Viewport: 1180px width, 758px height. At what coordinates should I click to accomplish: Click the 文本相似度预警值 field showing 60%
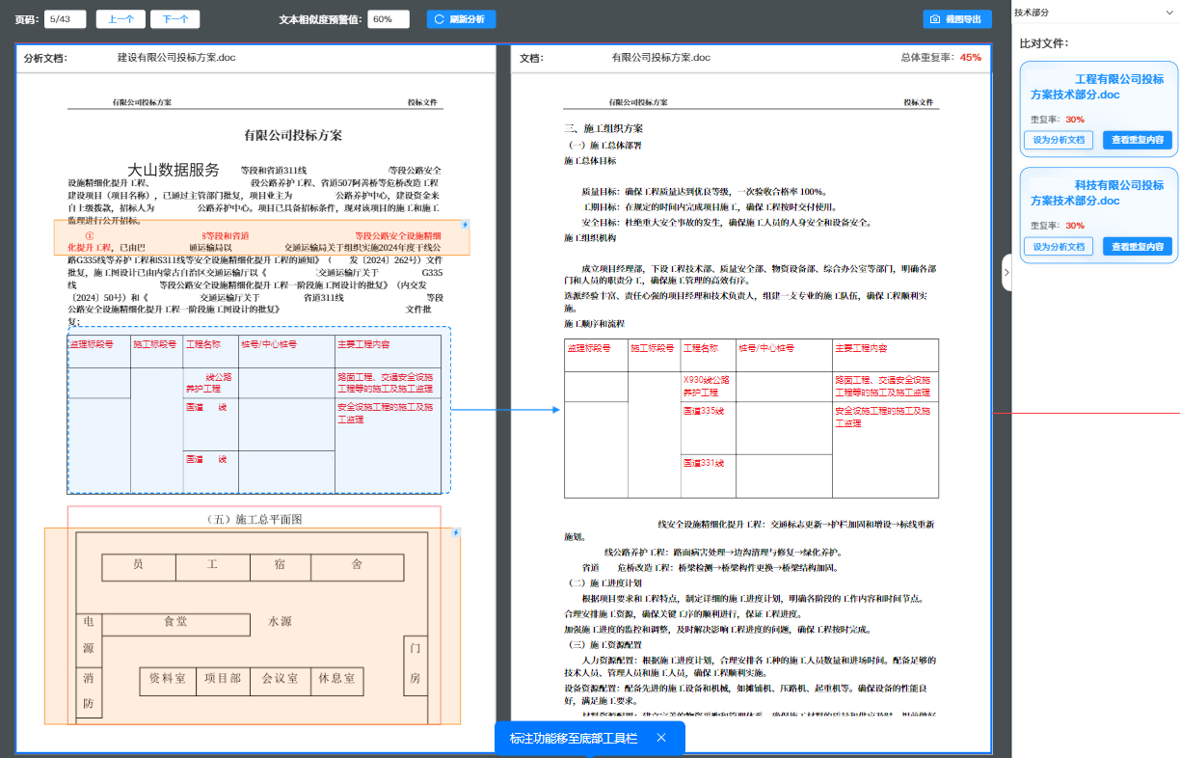point(389,19)
